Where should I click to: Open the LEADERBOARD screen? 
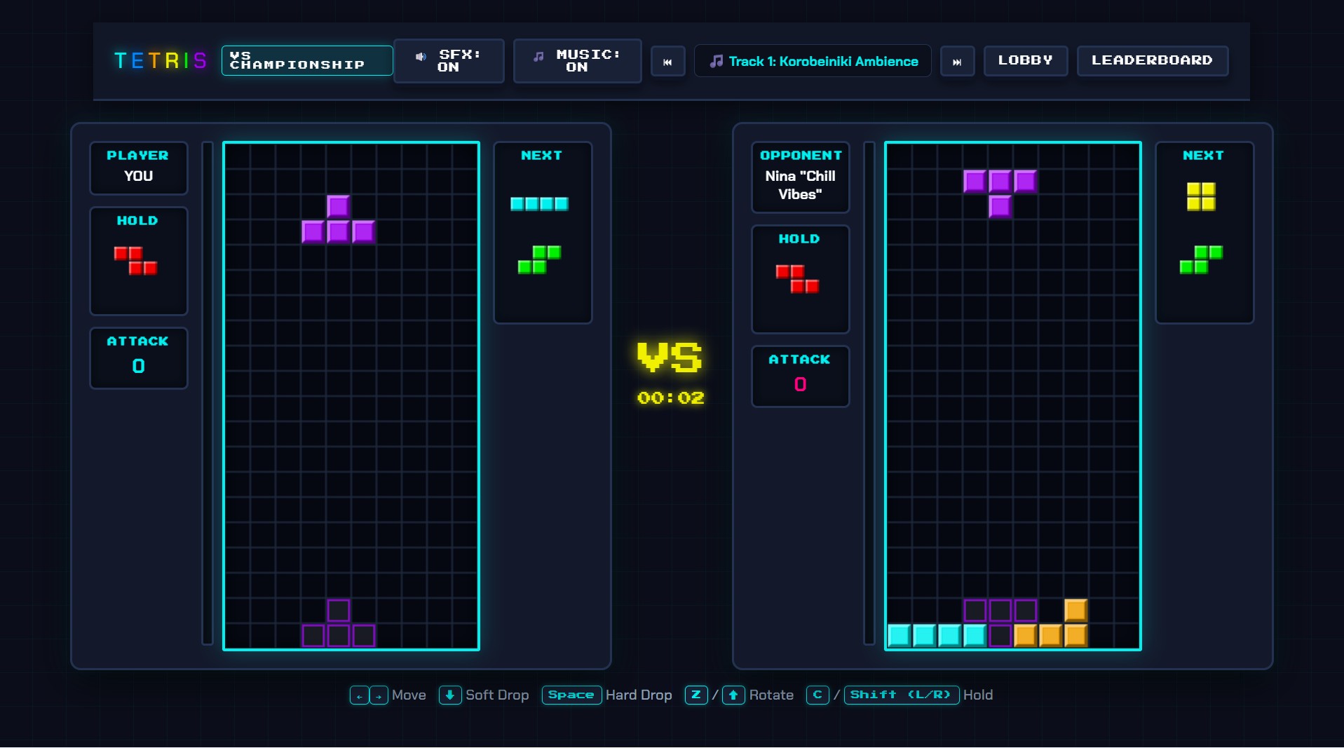point(1152,60)
